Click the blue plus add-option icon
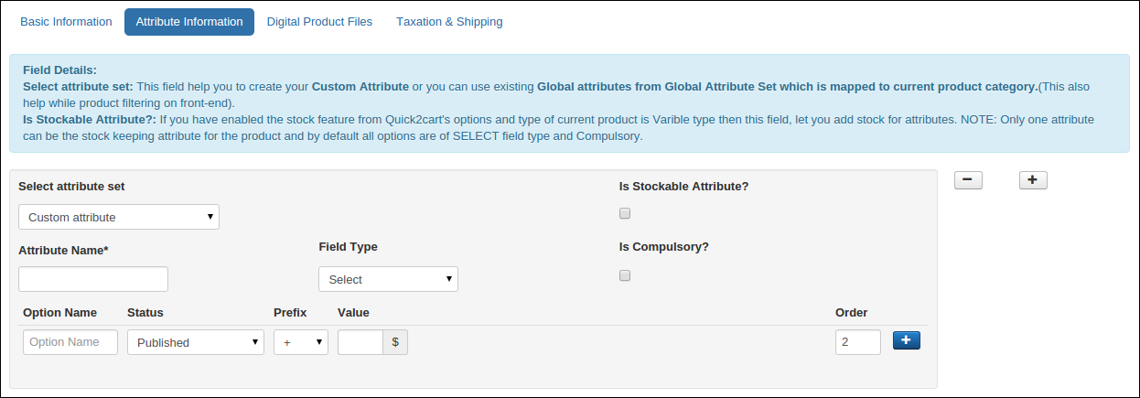This screenshot has width=1140, height=398. (906, 340)
